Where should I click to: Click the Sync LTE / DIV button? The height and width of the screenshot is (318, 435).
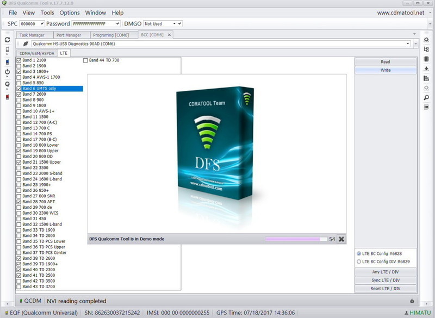(386, 280)
